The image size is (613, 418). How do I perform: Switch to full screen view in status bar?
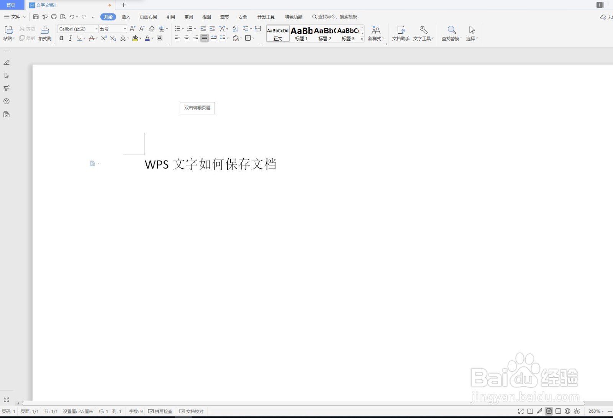[x=521, y=411]
